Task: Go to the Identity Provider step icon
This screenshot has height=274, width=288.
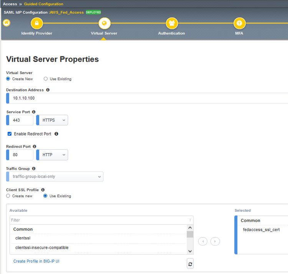Action: pyautogui.click(x=37, y=23)
